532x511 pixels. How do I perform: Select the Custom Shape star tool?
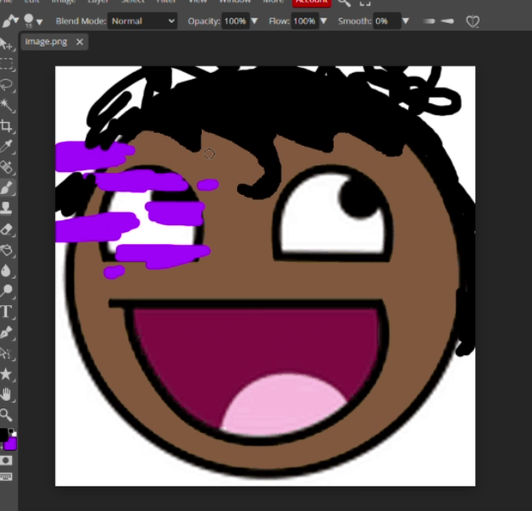[6, 374]
